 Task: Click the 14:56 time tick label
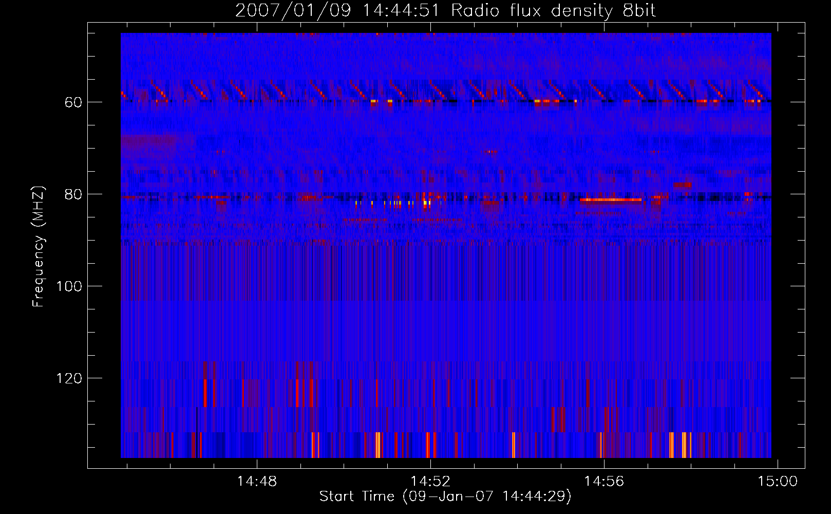coord(604,481)
